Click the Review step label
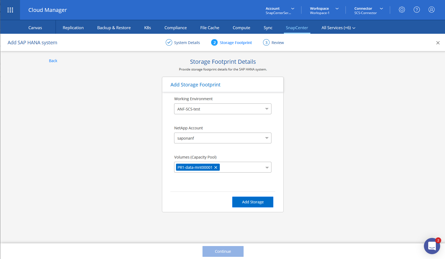The image size is (445, 259). [x=278, y=43]
